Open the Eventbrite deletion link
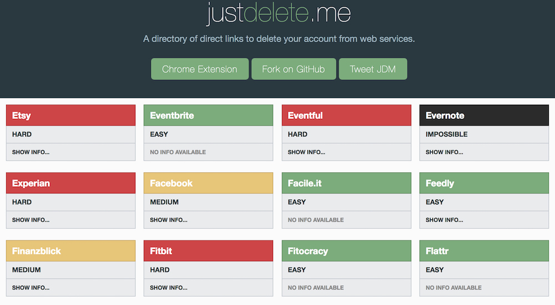 tap(172, 116)
